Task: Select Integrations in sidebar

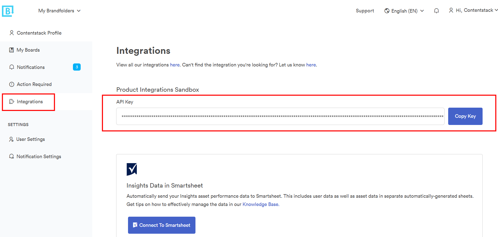Action: point(30,102)
